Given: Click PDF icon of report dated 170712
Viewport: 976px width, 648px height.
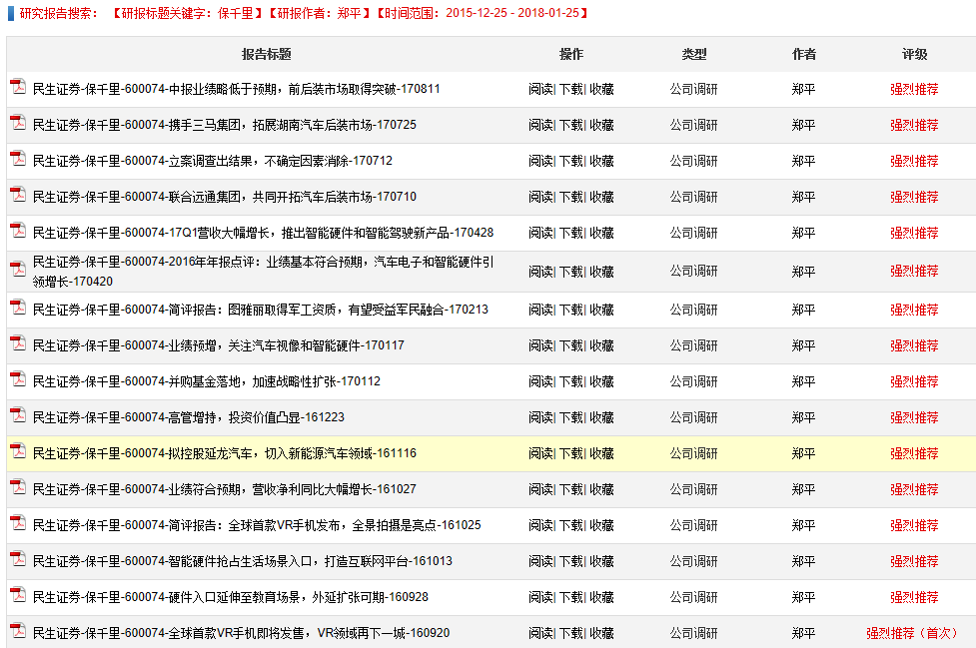Looking at the screenshot, I should coord(18,159).
